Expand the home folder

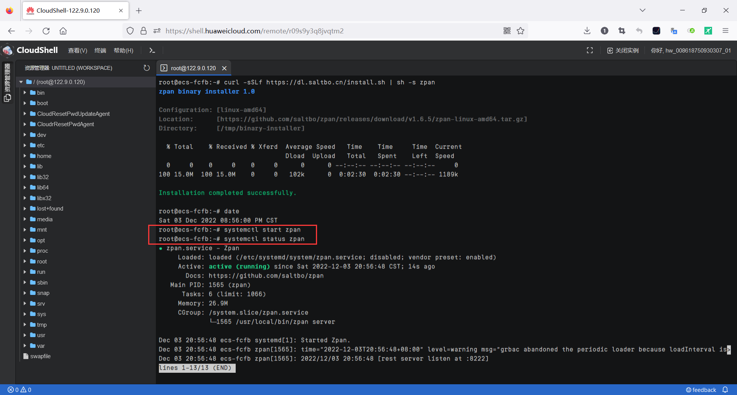point(25,156)
